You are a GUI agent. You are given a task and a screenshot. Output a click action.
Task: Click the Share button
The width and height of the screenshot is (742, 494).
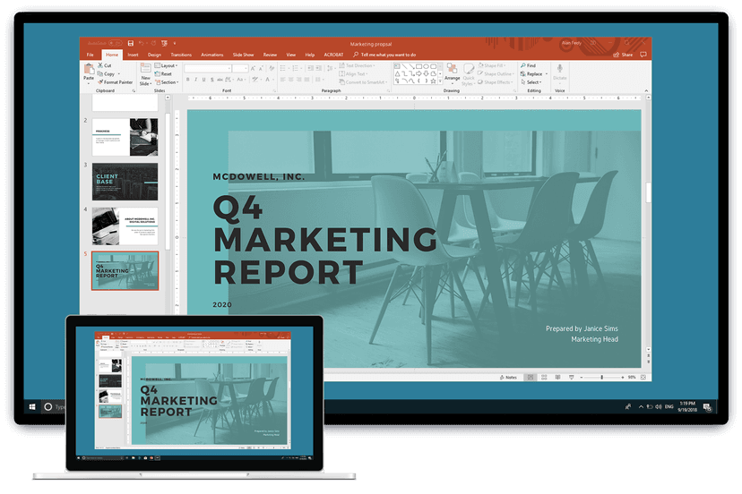624,55
